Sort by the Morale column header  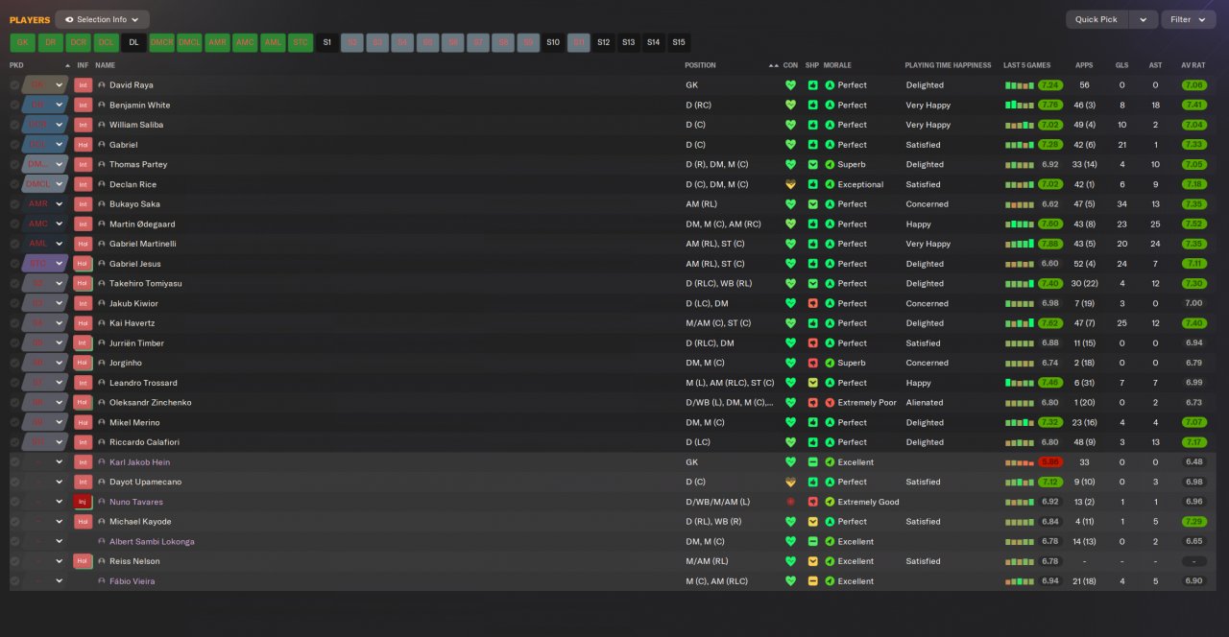837,65
